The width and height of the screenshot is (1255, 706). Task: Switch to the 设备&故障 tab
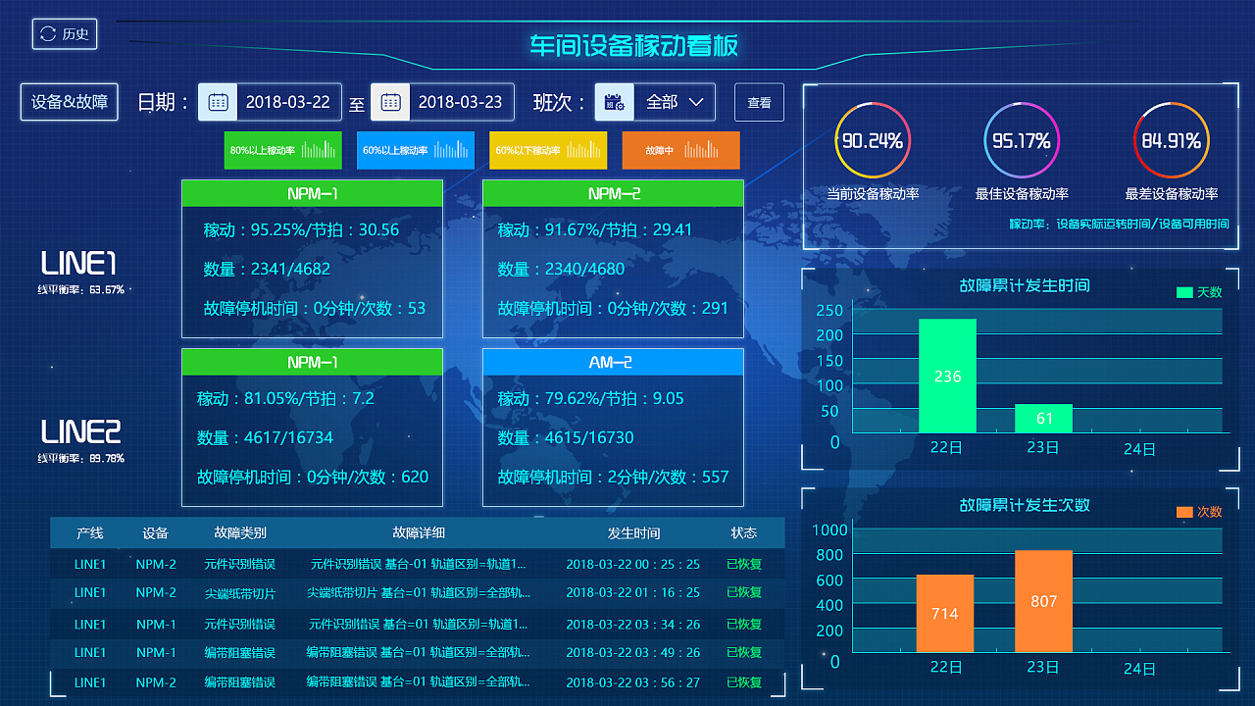click(x=70, y=102)
